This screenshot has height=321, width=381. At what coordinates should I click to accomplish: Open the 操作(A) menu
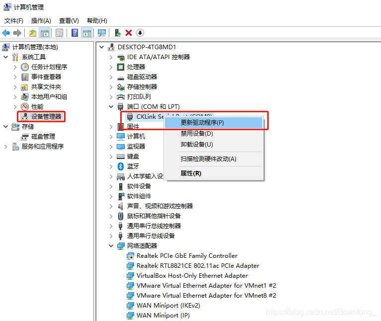click(41, 21)
